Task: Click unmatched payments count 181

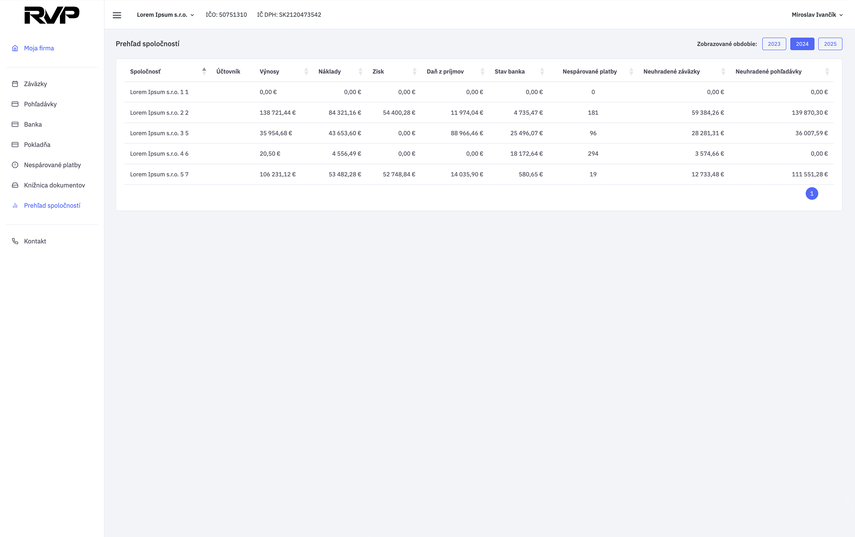Action: [x=593, y=112]
